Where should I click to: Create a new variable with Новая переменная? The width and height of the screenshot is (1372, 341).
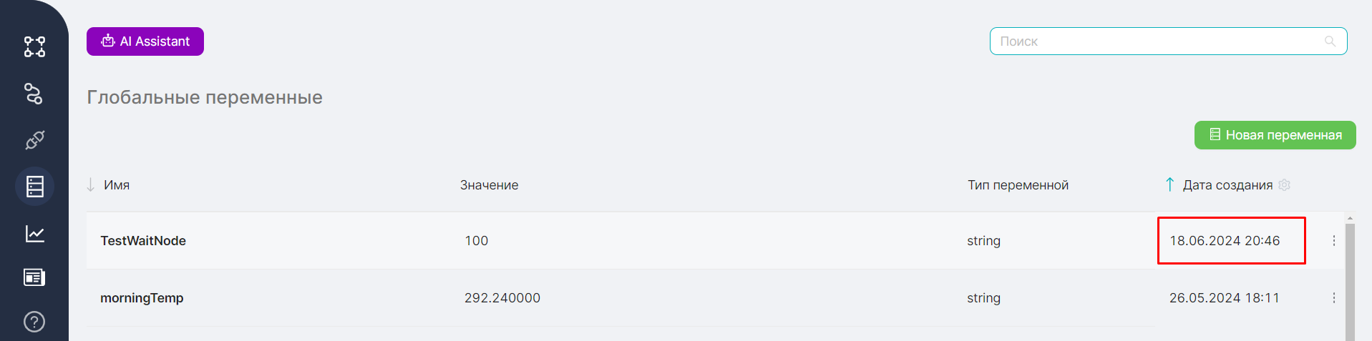pos(1275,135)
